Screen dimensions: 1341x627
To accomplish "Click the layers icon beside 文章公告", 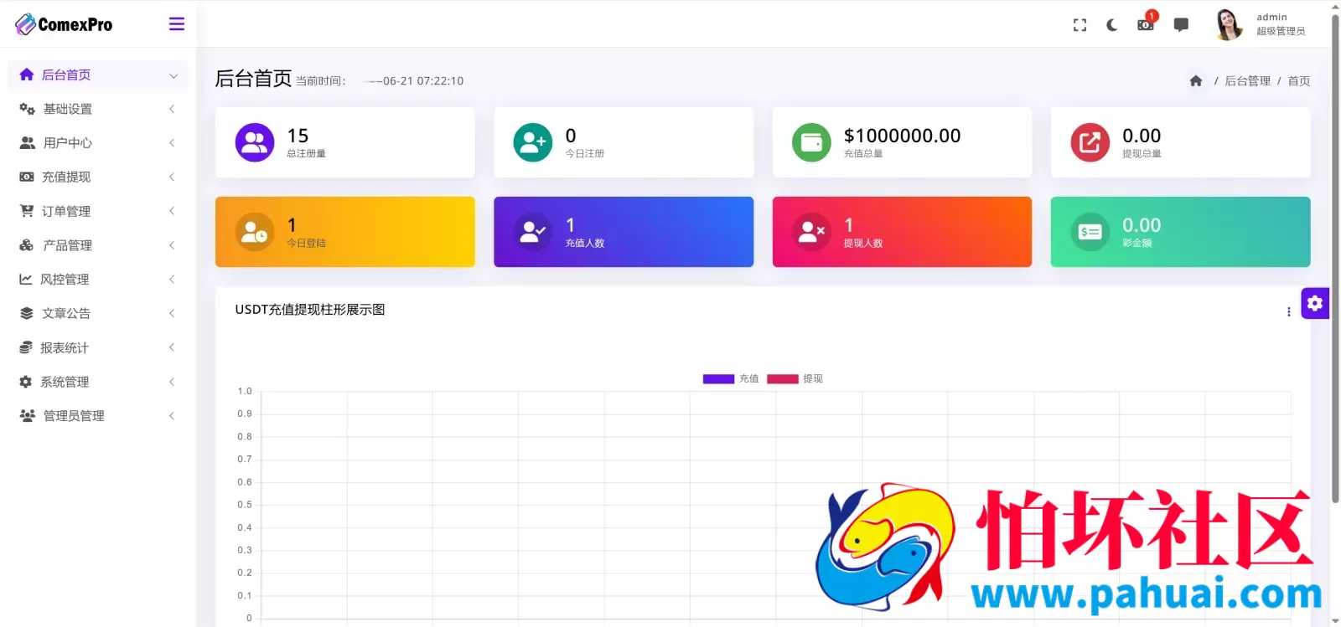I will click(x=27, y=313).
